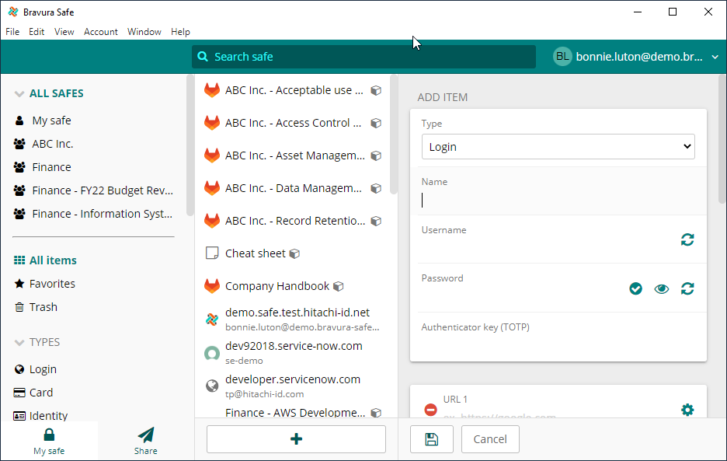The image size is (727, 461).
Task: Select the Favorites filter
Action: pyautogui.click(x=52, y=284)
